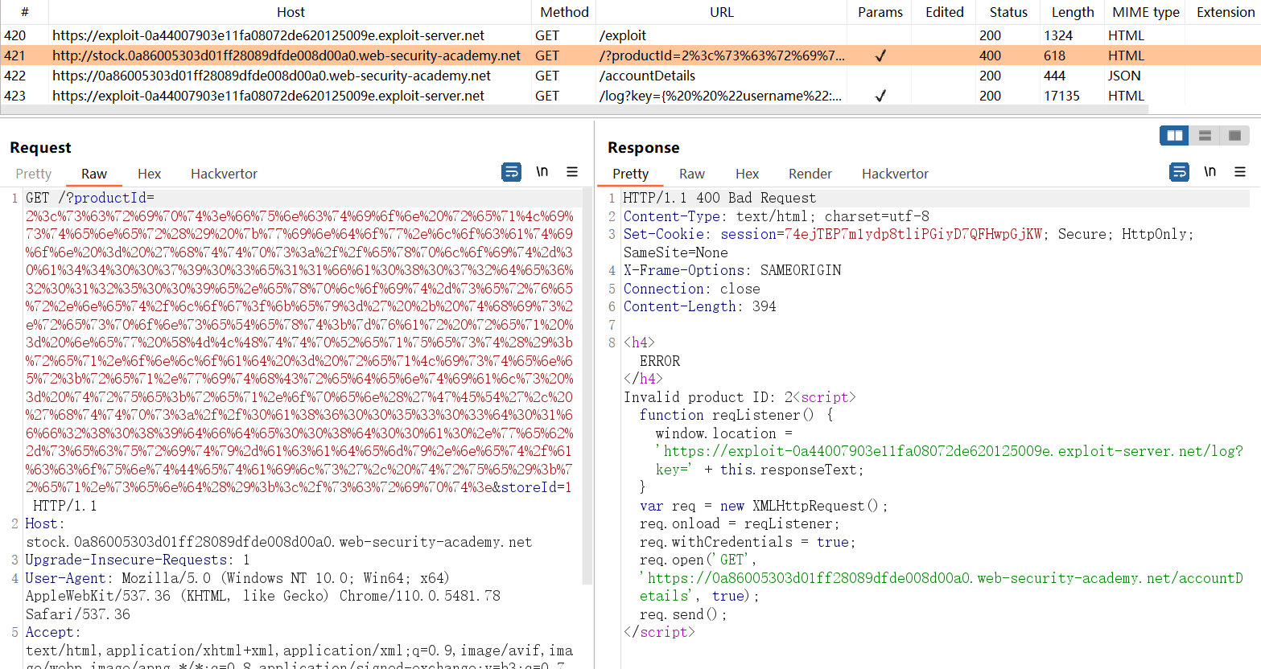Viewport: 1261px width, 669px height.
Task: Sort history by Edited column header
Action: (944, 12)
